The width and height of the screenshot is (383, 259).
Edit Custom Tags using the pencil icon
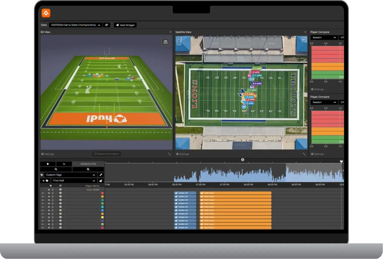click(100, 175)
